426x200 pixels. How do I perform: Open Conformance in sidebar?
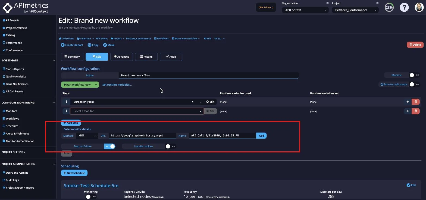12,50
